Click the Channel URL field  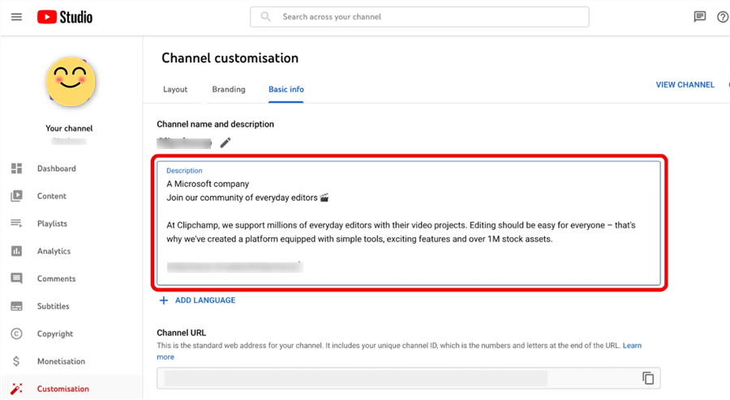click(x=408, y=378)
